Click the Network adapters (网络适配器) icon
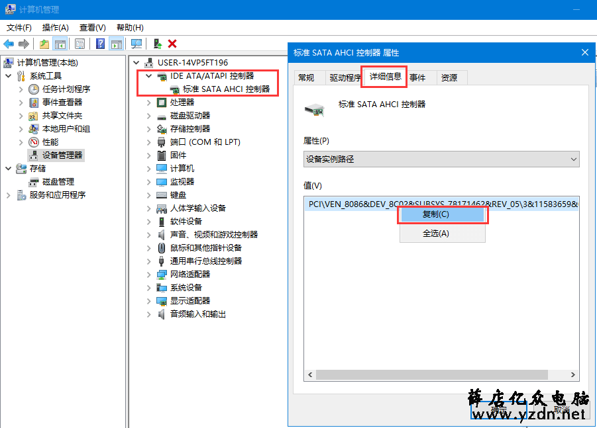Screen dimensions: 597x428 162,275
